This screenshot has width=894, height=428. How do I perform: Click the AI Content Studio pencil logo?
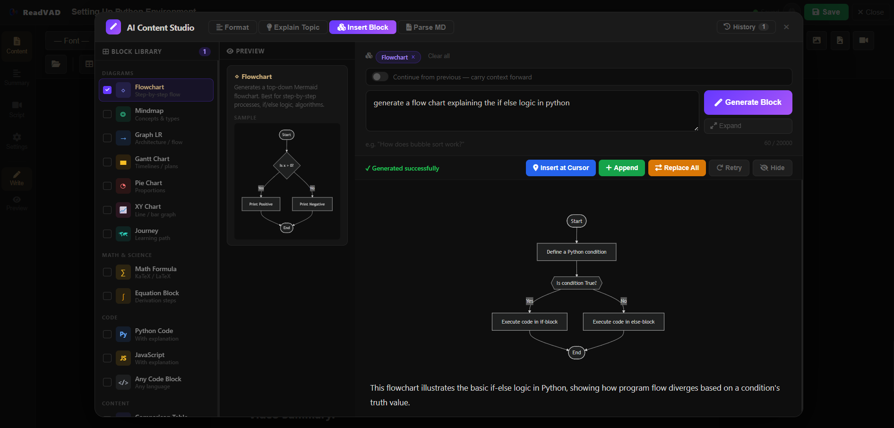tap(113, 27)
